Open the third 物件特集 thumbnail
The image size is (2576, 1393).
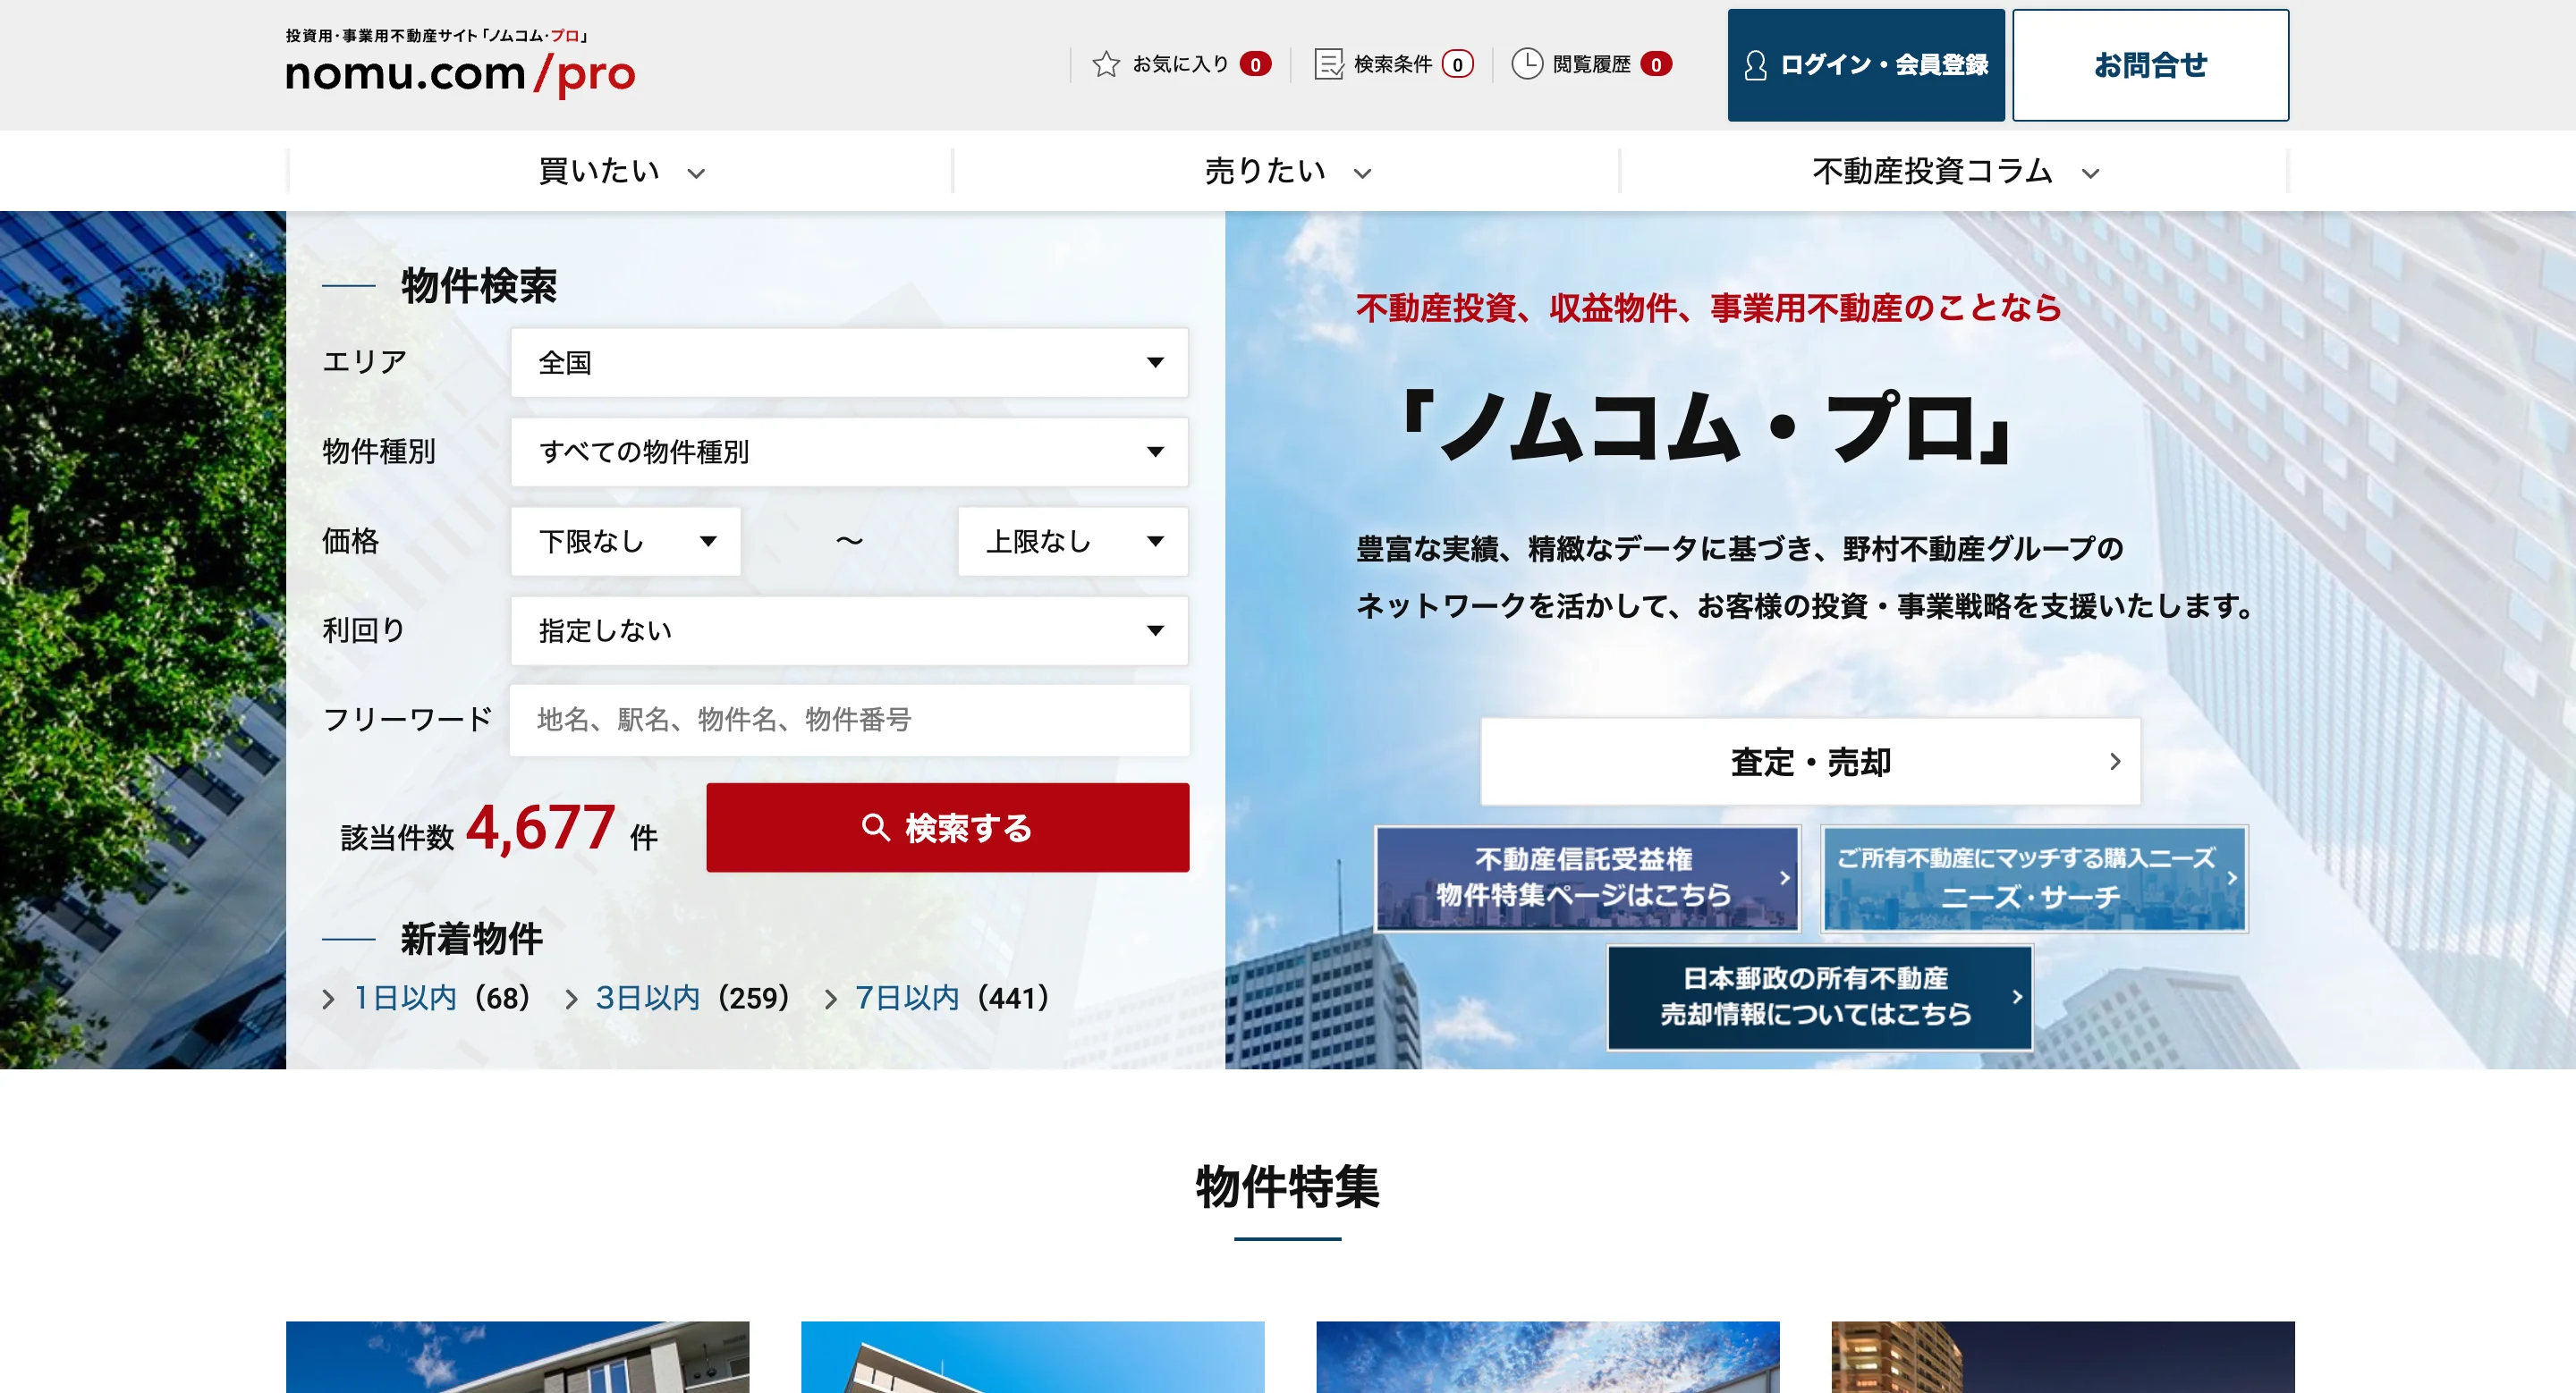click(1547, 1357)
